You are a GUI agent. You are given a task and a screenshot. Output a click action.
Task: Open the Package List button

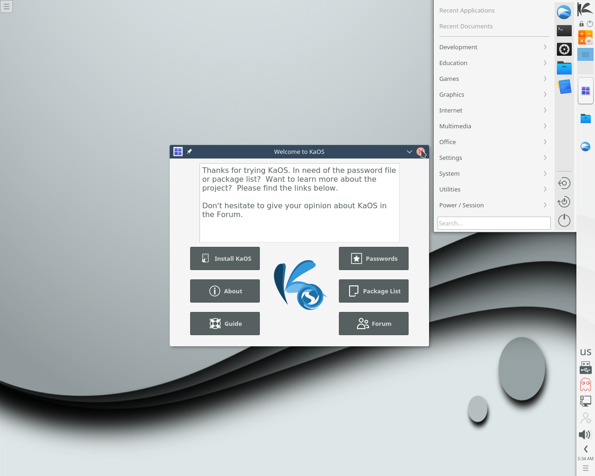point(374,291)
